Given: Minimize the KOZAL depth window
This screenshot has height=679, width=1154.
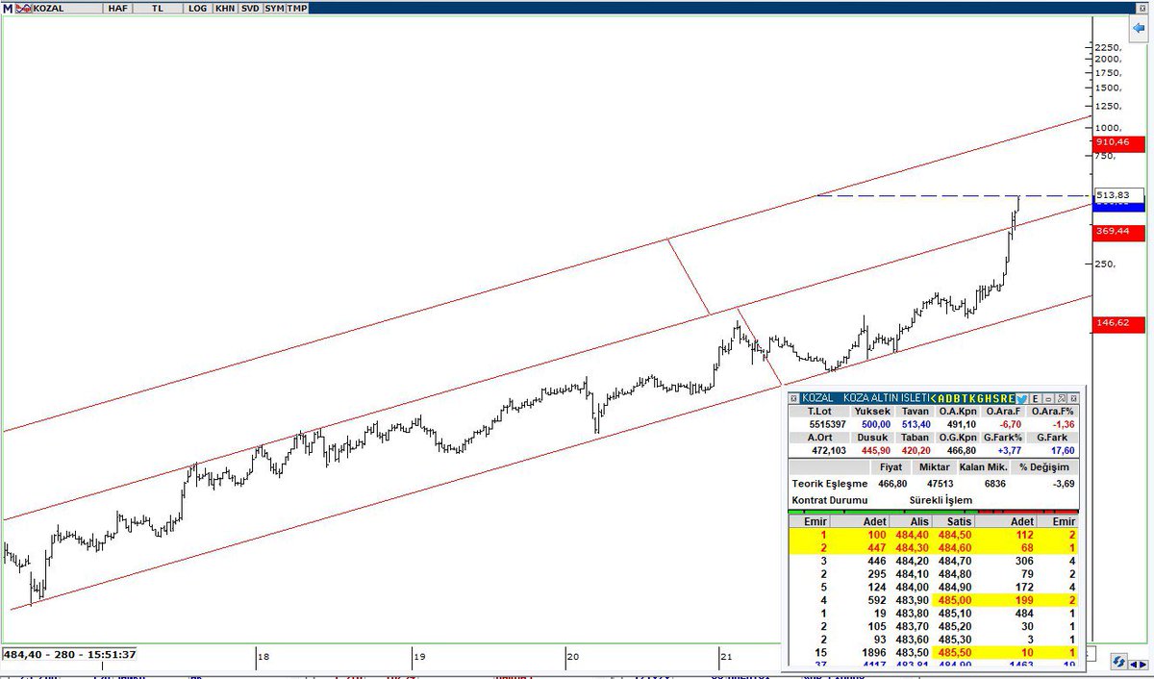Looking at the screenshot, I should (1048, 398).
